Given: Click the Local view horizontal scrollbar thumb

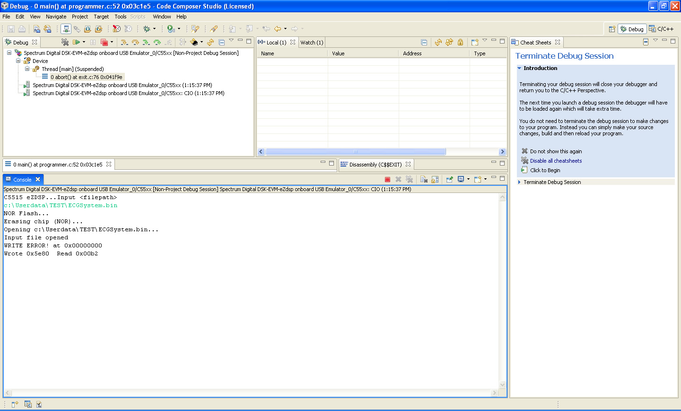Looking at the screenshot, I should coord(356,152).
